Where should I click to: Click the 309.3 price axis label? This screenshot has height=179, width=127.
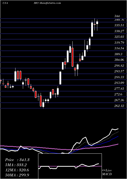118,54
